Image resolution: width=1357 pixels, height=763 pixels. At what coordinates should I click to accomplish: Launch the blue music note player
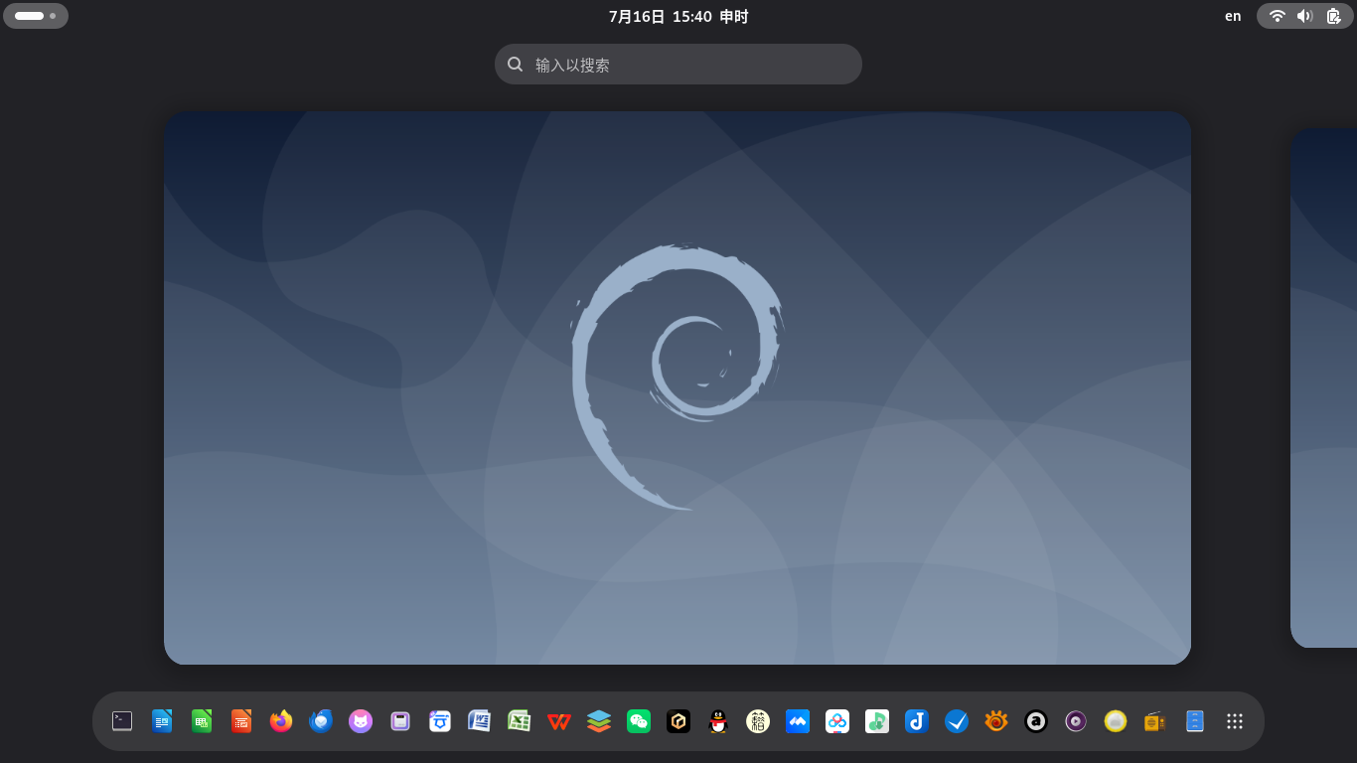point(917,721)
